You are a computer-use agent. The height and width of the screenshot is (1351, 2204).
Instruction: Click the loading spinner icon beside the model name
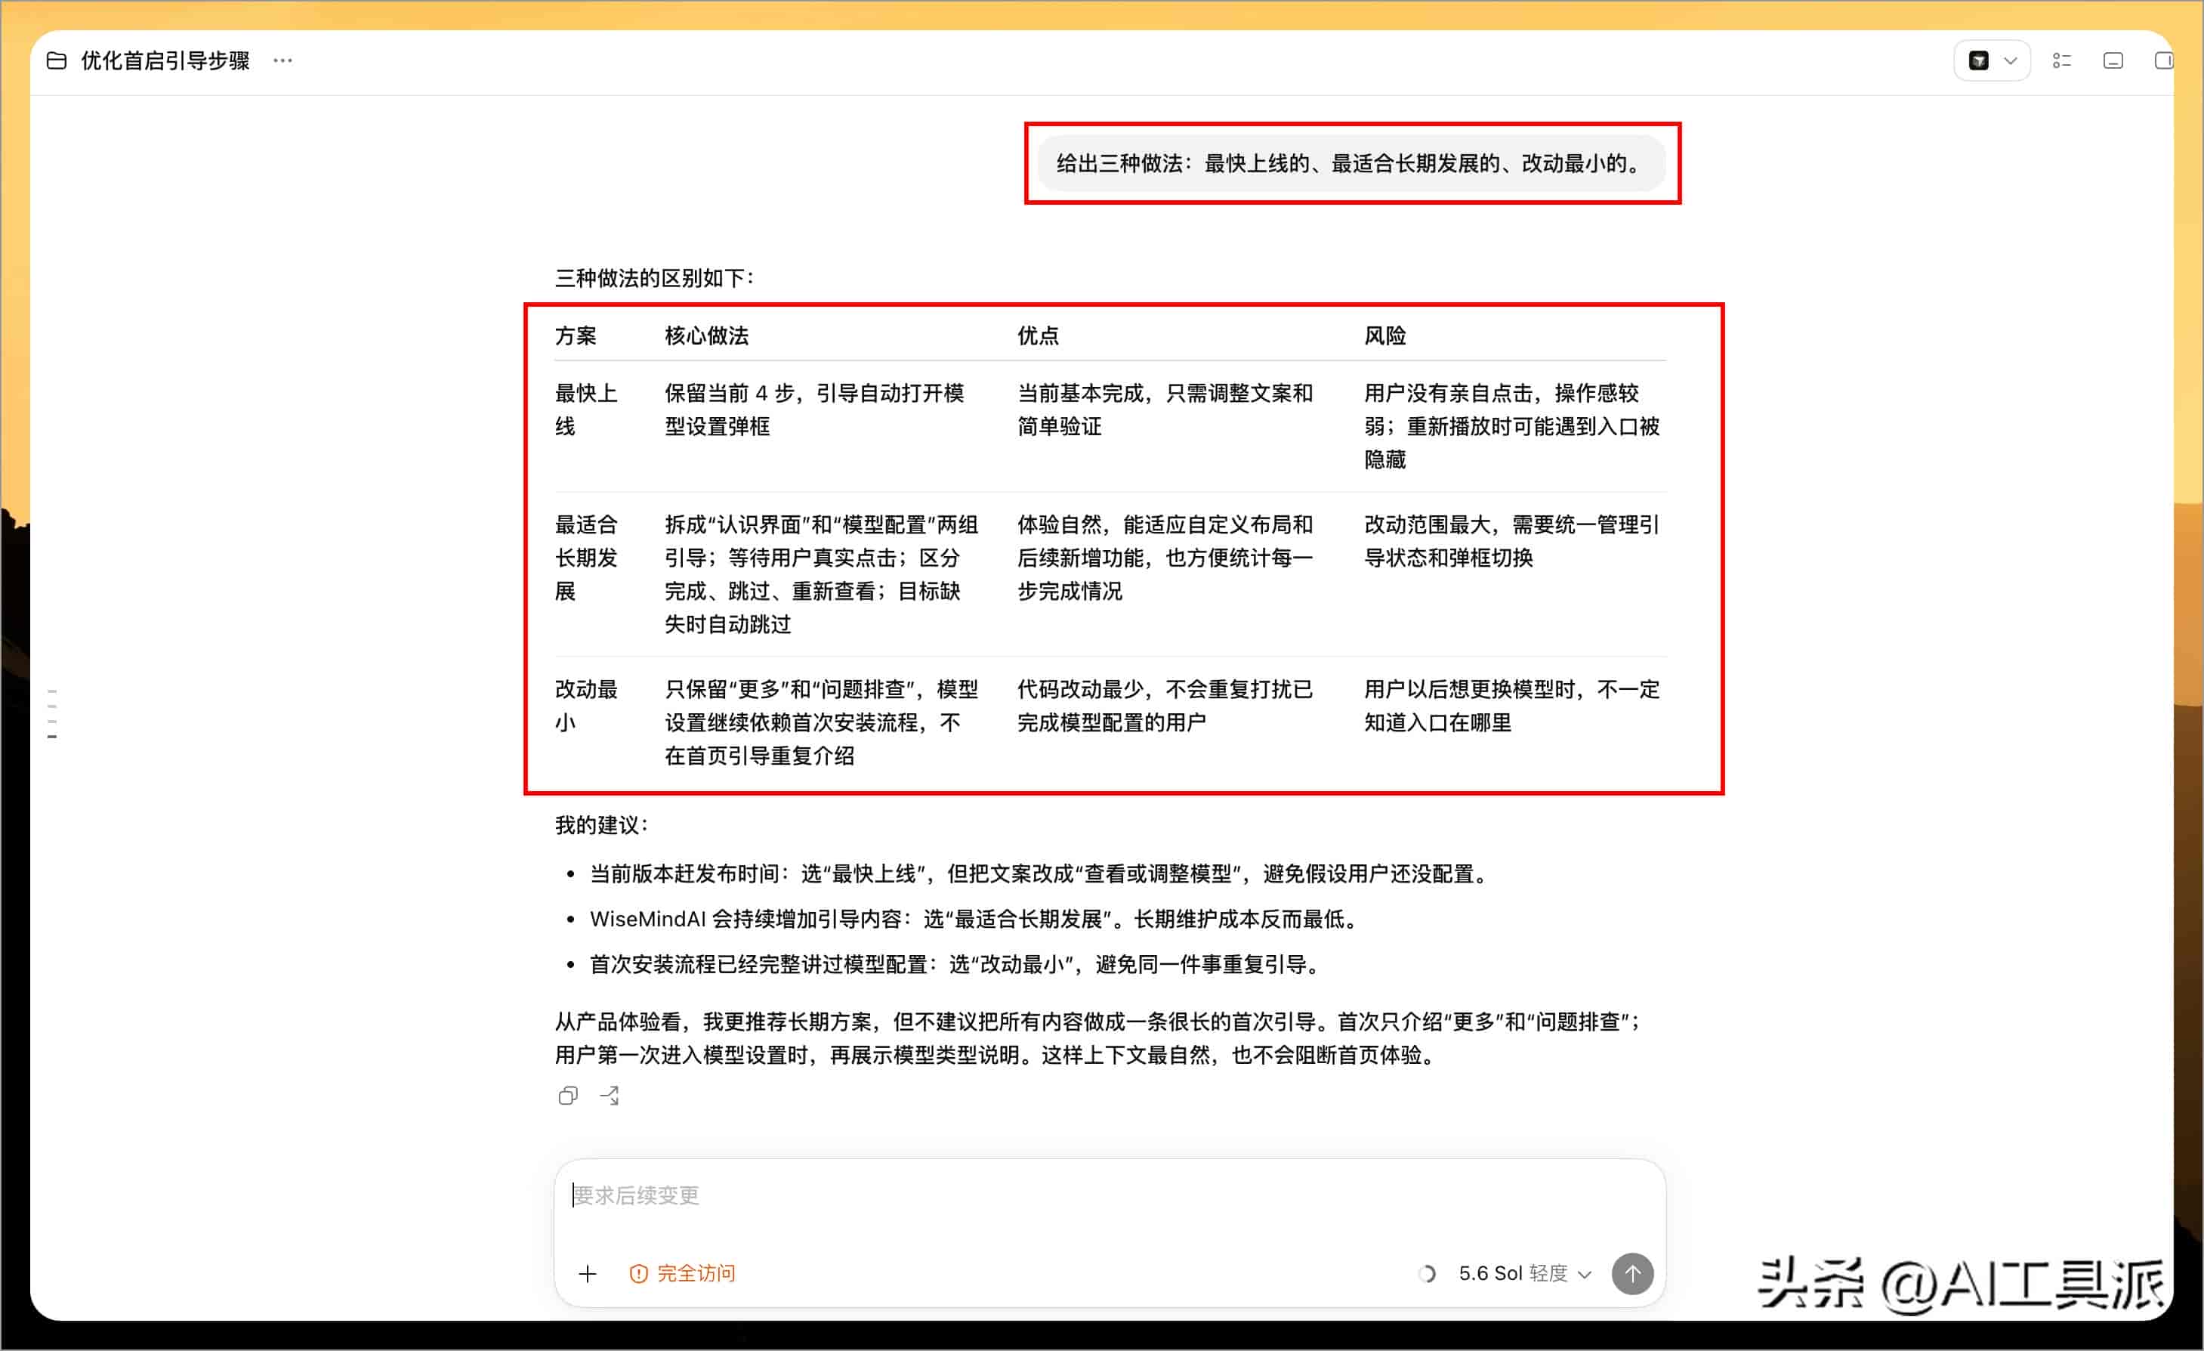(x=1428, y=1273)
